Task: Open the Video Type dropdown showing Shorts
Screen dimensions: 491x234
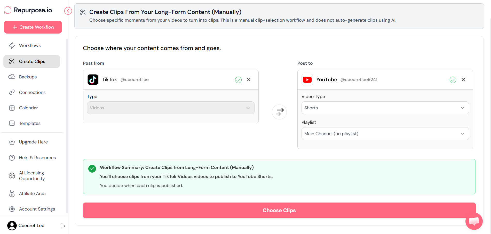Action: pyautogui.click(x=385, y=108)
